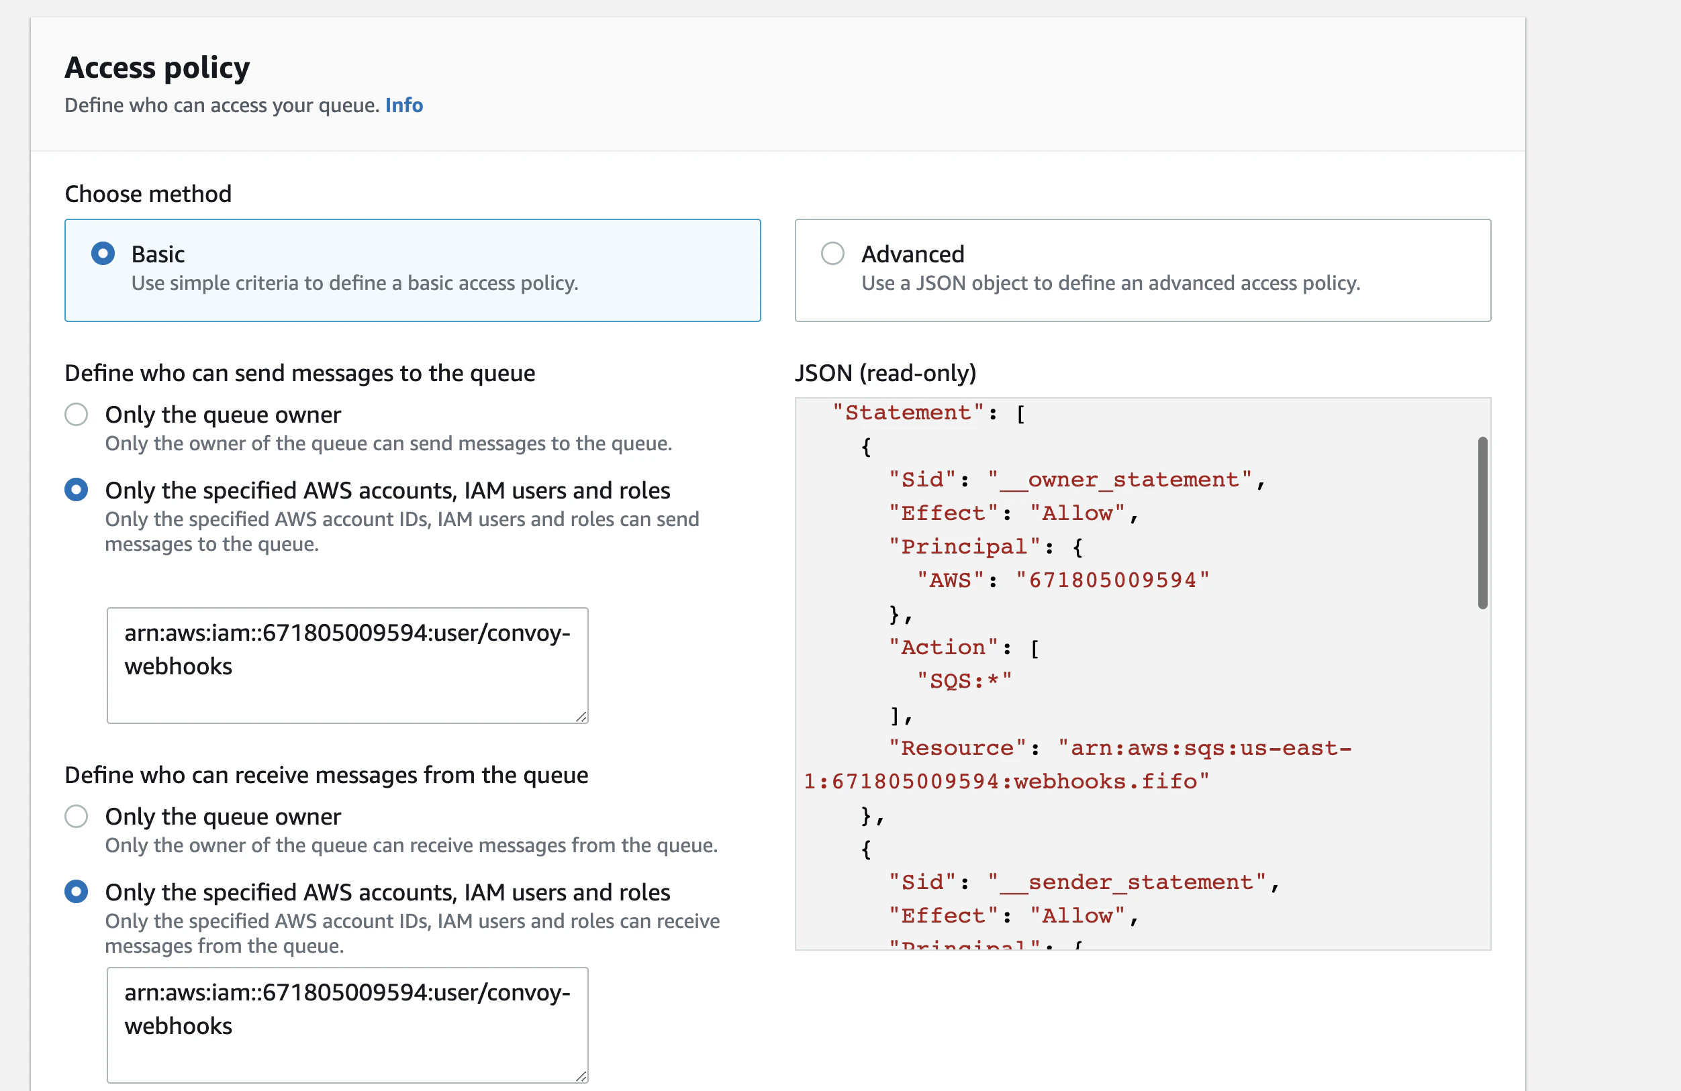Click the ARN input field for receiver permissions

coord(348,1025)
